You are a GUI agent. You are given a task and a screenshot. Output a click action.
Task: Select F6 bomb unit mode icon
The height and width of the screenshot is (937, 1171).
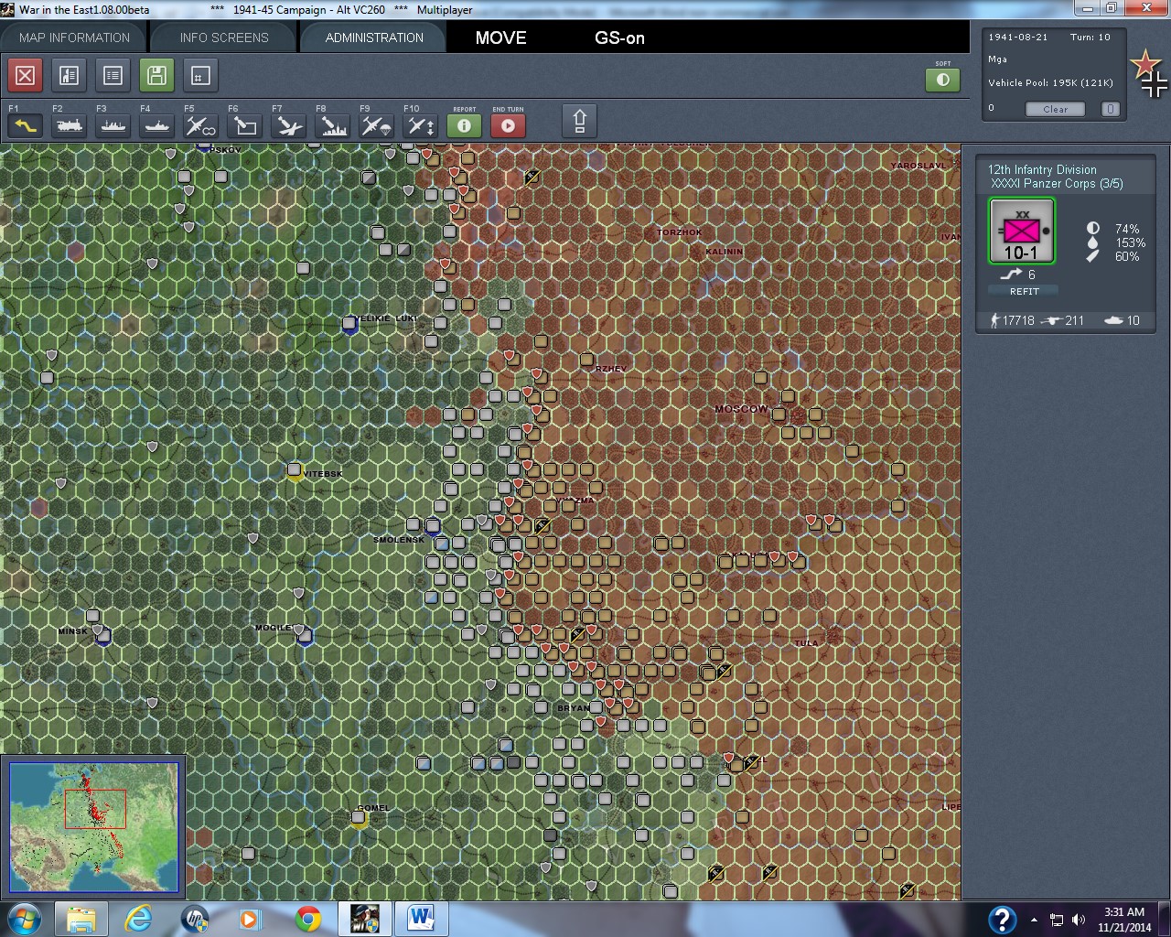(x=245, y=125)
